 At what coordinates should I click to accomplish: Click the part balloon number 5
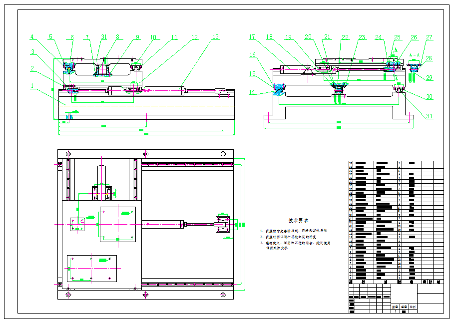[51, 37]
